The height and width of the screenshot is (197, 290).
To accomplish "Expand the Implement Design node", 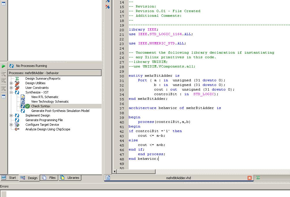I will click(x=11, y=115).
